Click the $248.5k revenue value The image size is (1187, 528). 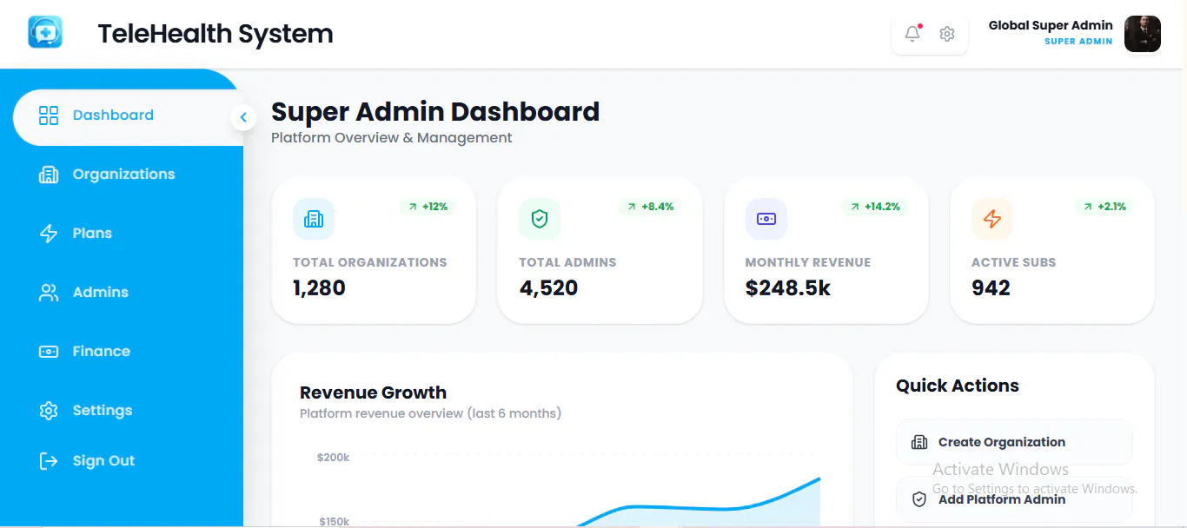(788, 288)
